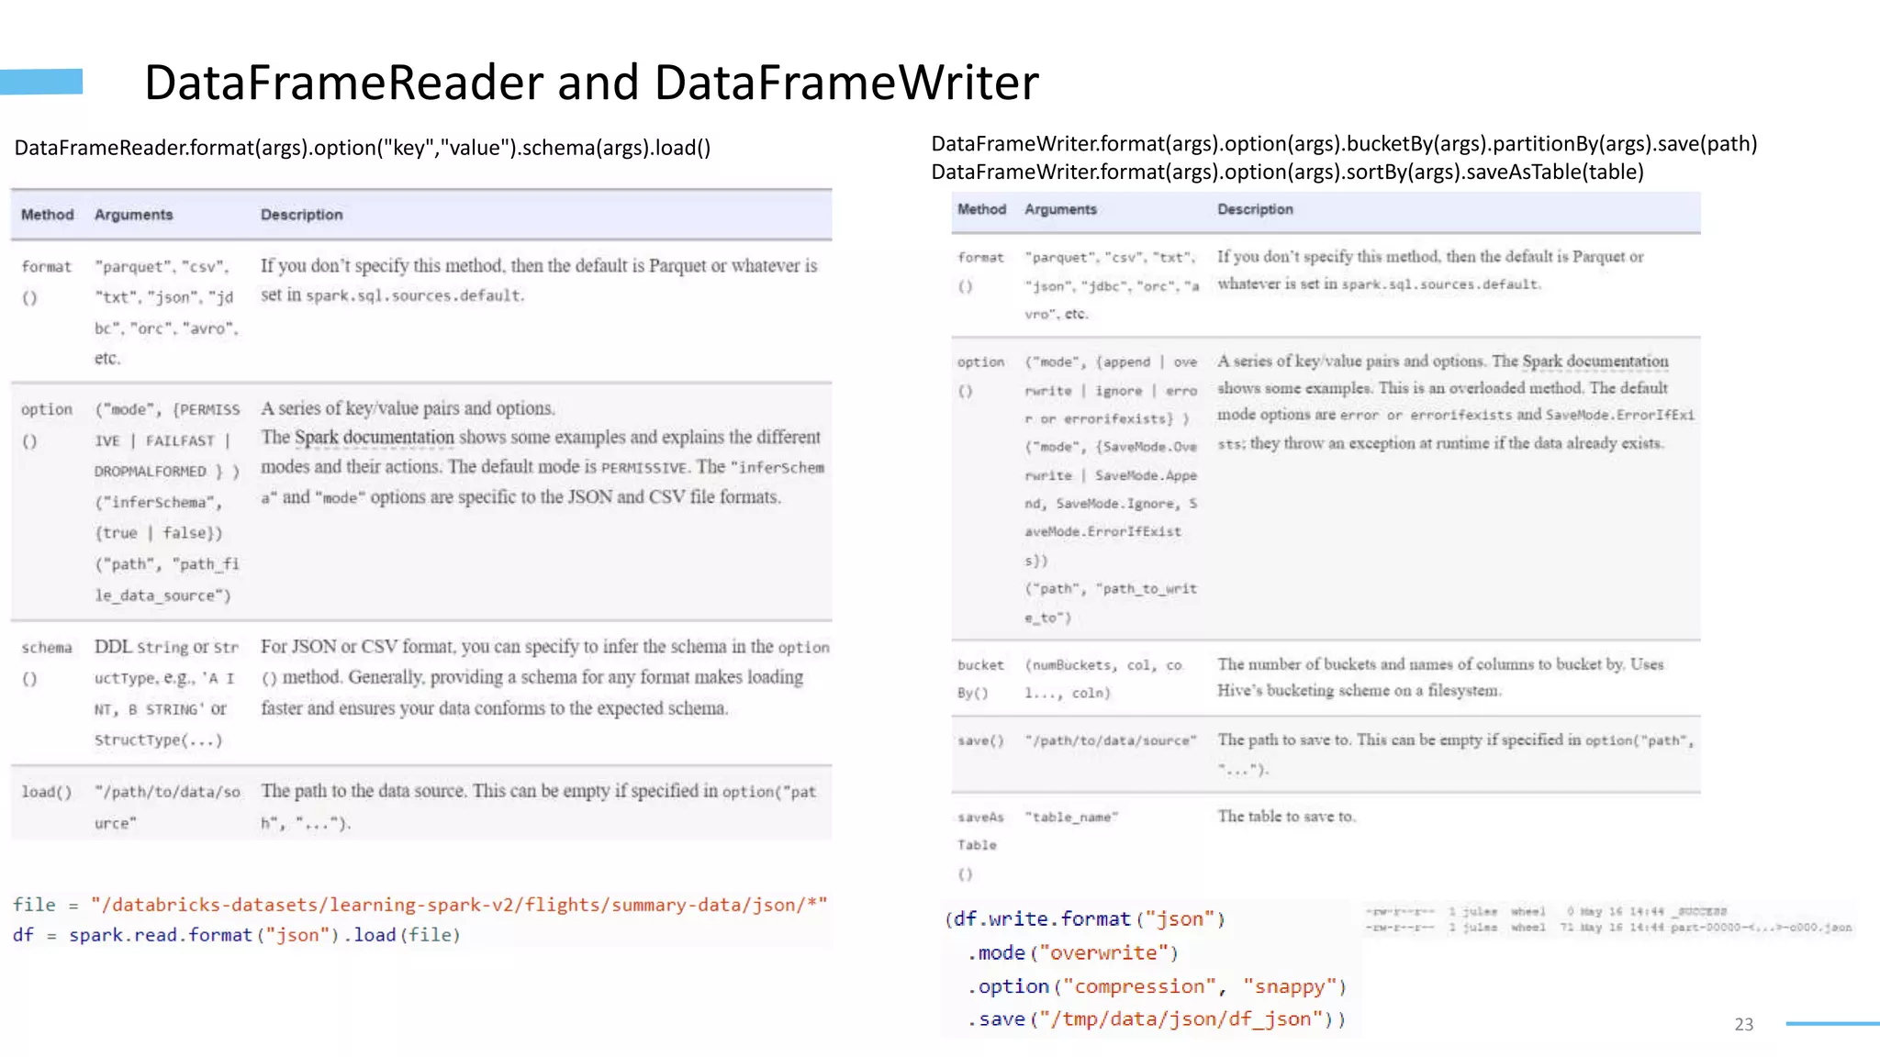Screen dimensions: 1880x1057
Task: Select the reader load() method cell
Action: click(46, 792)
